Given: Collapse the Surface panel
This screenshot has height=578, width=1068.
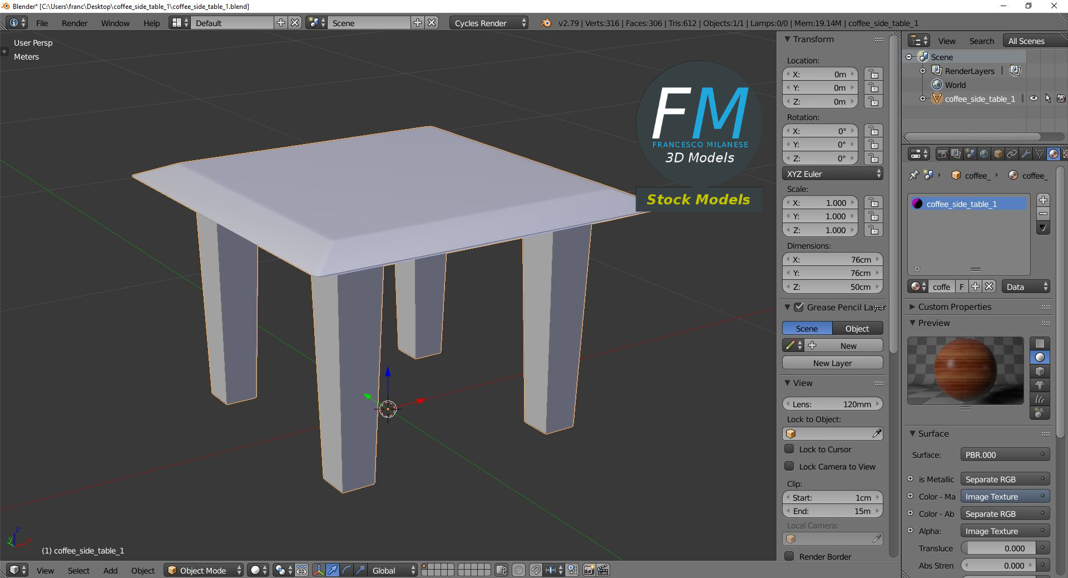Looking at the screenshot, I should click(912, 433).
